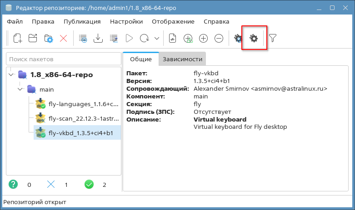This screenshot has height=210, width=355.
Task: Click the red X close repository icon
Action: coord(64,39)
